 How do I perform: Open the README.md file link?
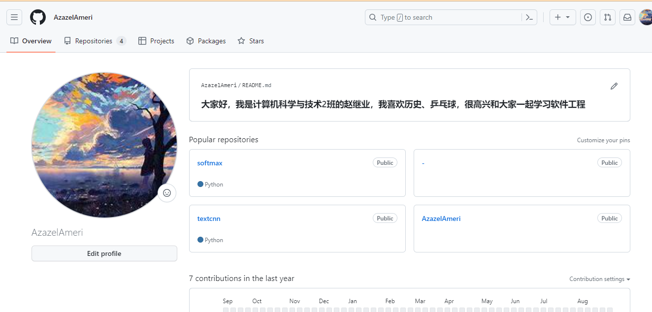[x=257, y=85]
